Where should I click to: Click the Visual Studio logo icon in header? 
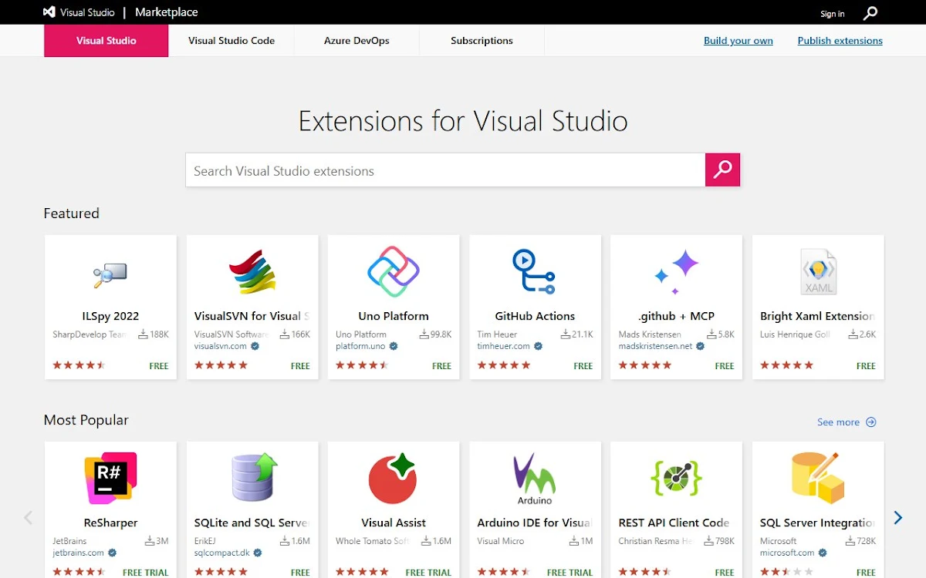click(49, 12)
